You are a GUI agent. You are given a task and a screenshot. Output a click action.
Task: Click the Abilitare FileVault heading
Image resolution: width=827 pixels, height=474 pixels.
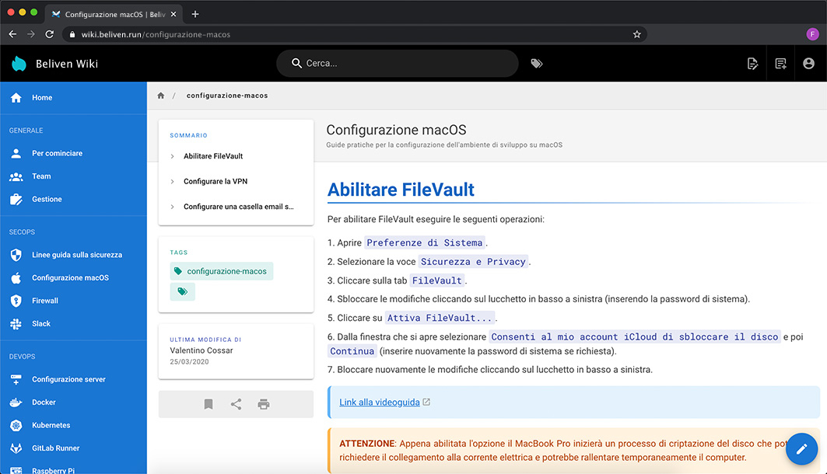coord(401,190)
